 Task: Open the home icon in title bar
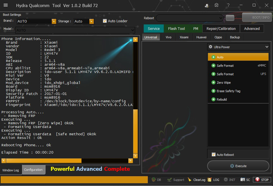216,5
